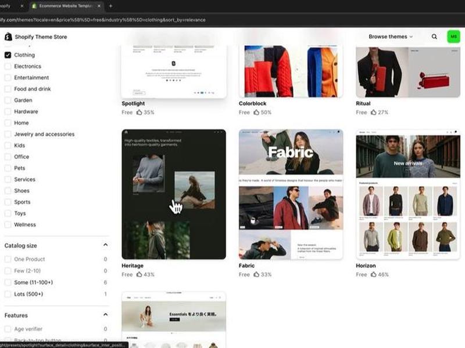Check the Electronics filter

tap(8, 66)
